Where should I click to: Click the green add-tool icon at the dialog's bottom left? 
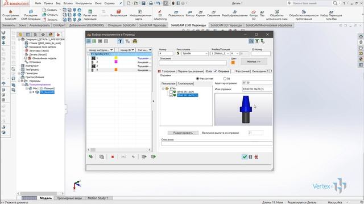[91, 156]
